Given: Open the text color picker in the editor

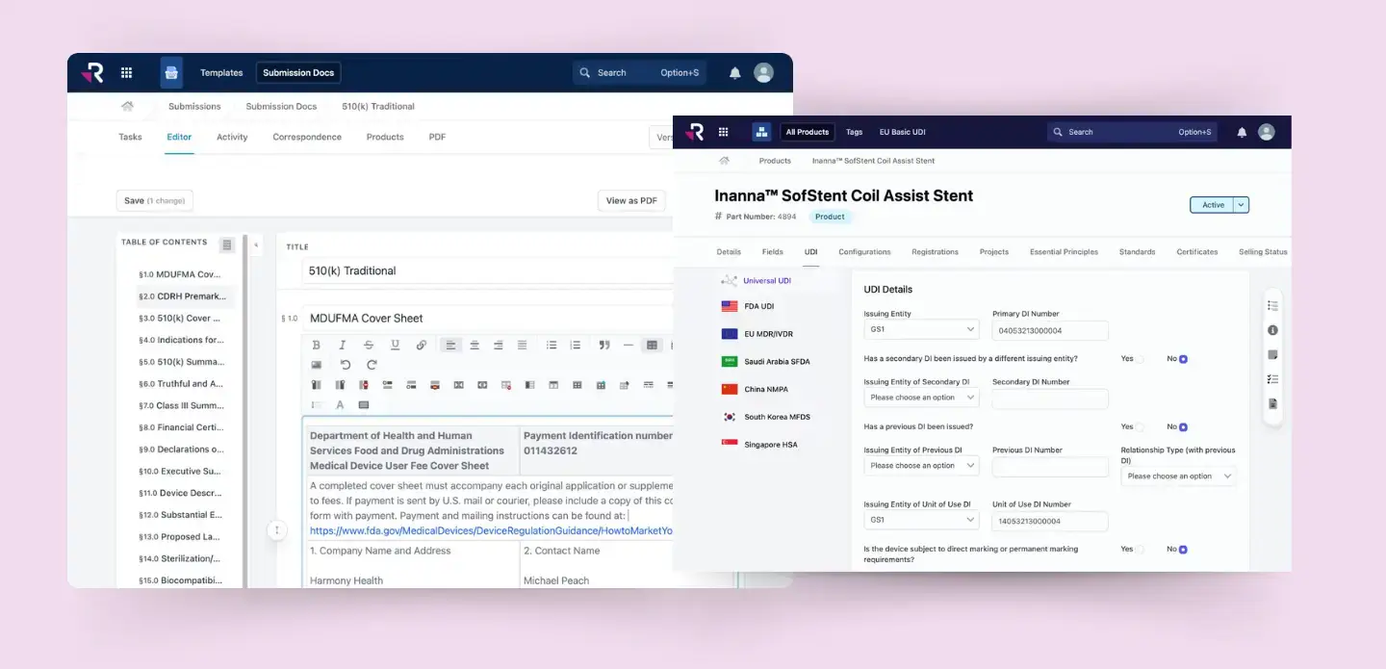Looking at the screenshot, I should pyautogui.click(x=340, y=404).
